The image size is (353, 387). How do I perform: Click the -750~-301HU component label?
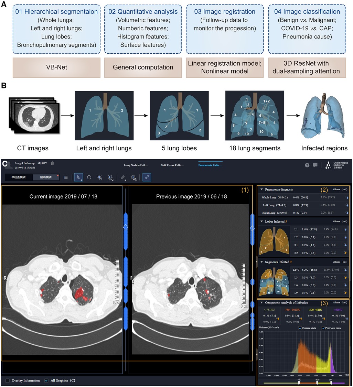292,310
